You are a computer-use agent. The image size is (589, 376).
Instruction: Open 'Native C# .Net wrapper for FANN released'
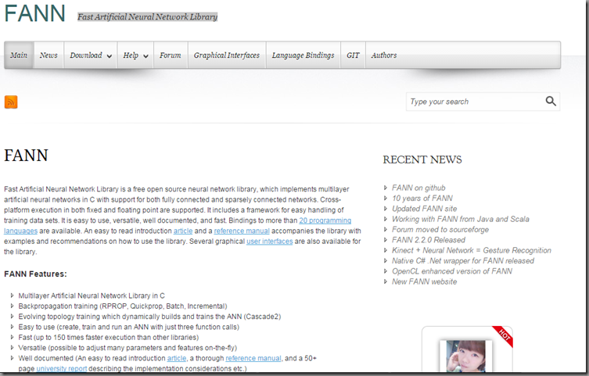(x=463, y=261)
